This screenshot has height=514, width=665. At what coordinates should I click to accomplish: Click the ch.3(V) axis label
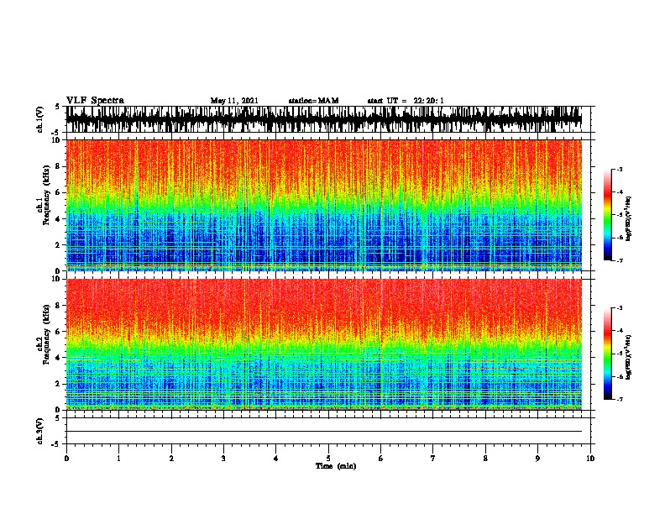tap(39, 431)
